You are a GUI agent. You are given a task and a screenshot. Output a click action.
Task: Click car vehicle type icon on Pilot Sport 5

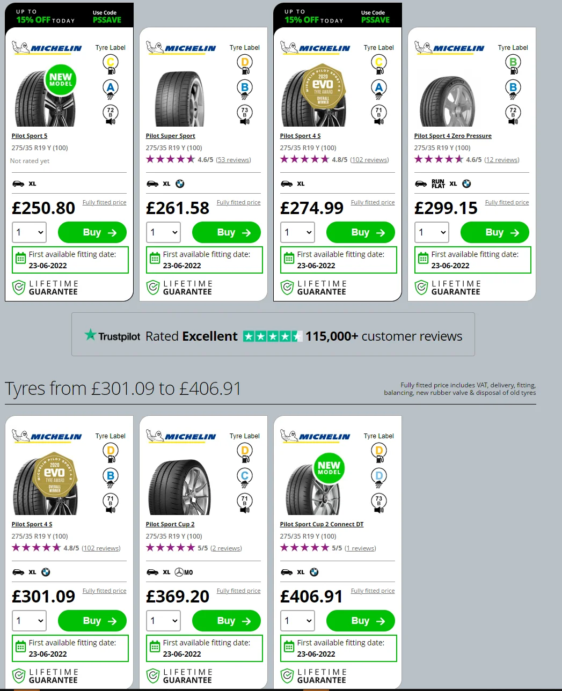tap(18, 183)
